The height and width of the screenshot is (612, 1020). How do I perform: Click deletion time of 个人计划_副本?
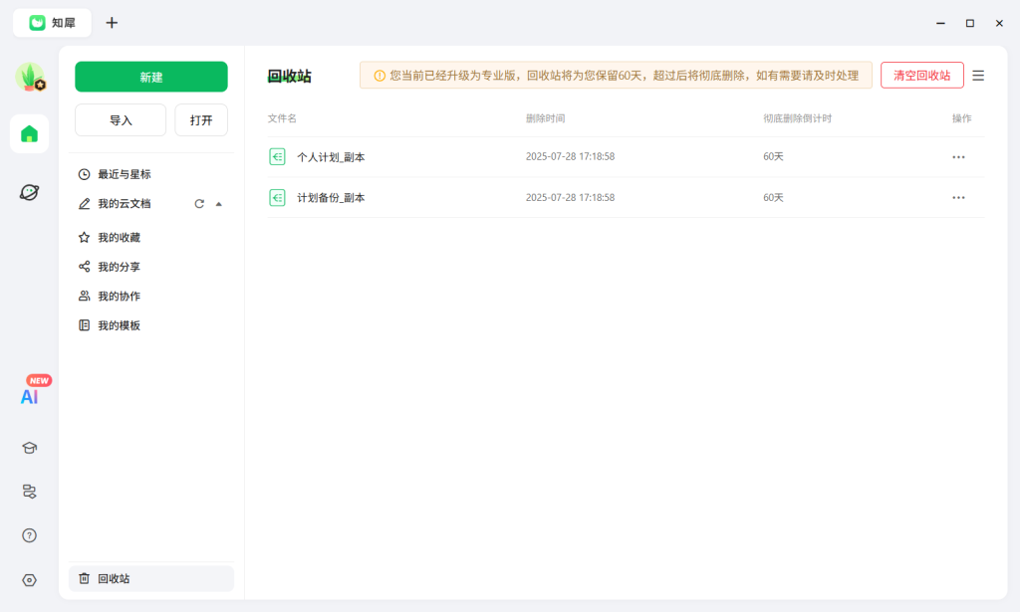coord(570,156)
